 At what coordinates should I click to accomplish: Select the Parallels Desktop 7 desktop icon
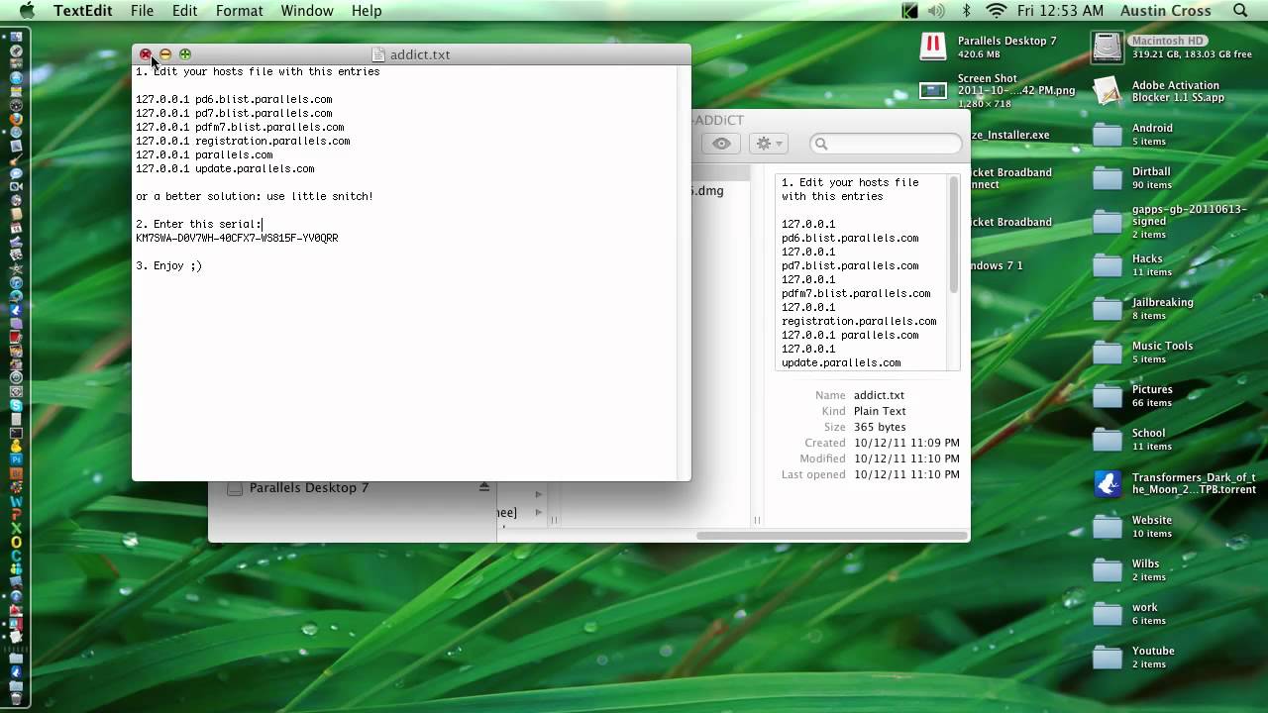click(933, 48)
